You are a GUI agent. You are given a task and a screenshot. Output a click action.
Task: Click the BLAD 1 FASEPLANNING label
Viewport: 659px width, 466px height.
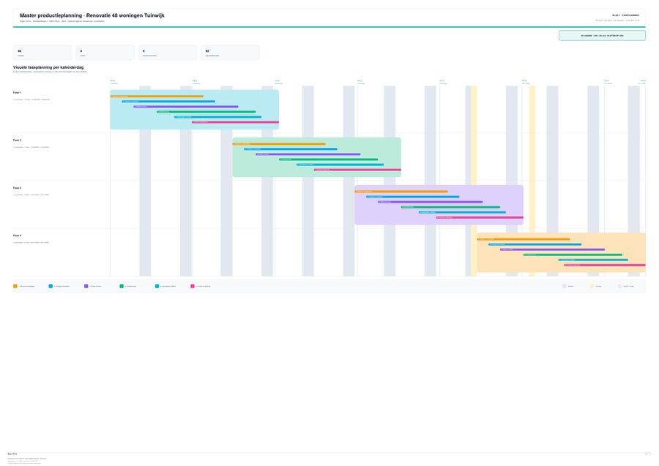(x=625, y=15)
